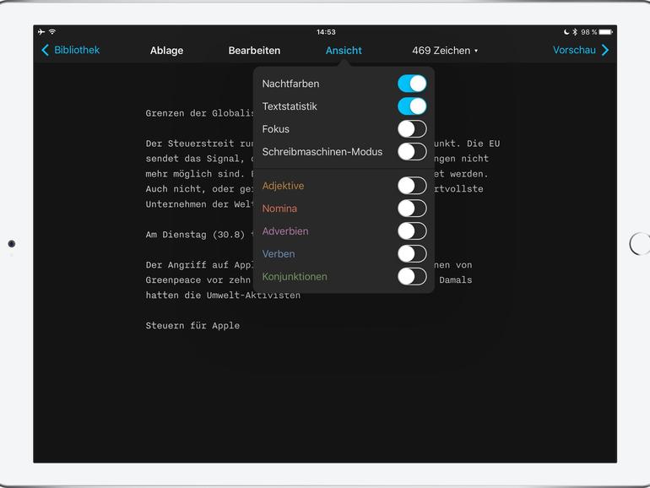
Task: Click the 'Grenzen der Globalis' heading text
Action: (199, 113)
